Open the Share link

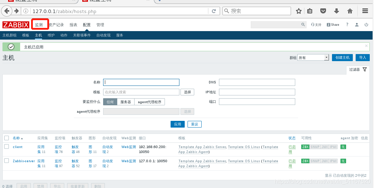click(333, 25)
